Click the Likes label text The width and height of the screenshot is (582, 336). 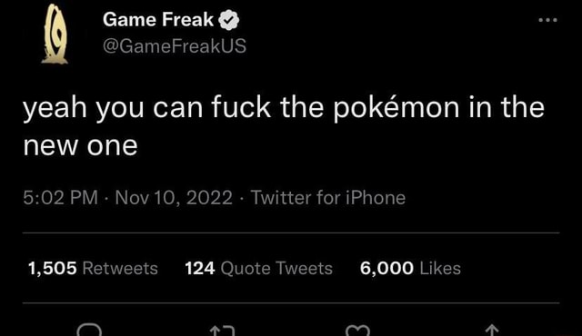click(440, 268)
